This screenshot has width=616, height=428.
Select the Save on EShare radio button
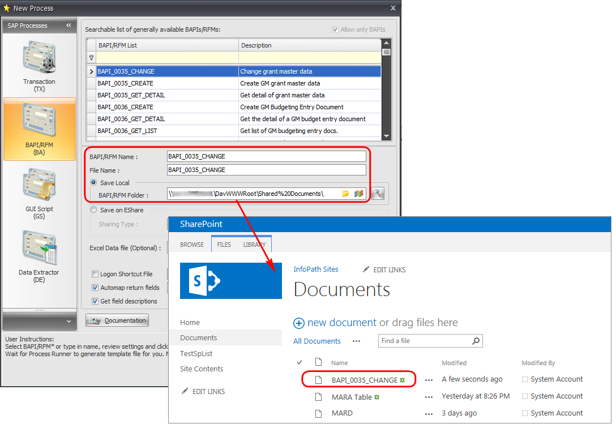pos(94,210)
